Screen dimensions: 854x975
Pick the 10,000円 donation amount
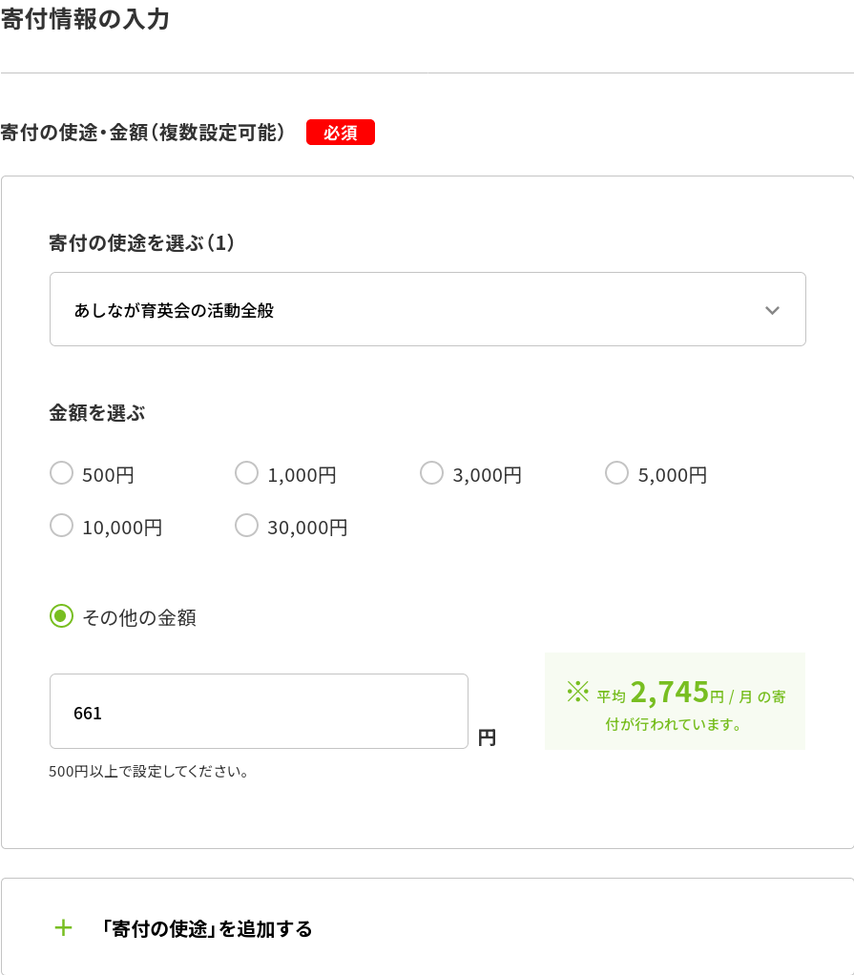[x=62, y=526]
